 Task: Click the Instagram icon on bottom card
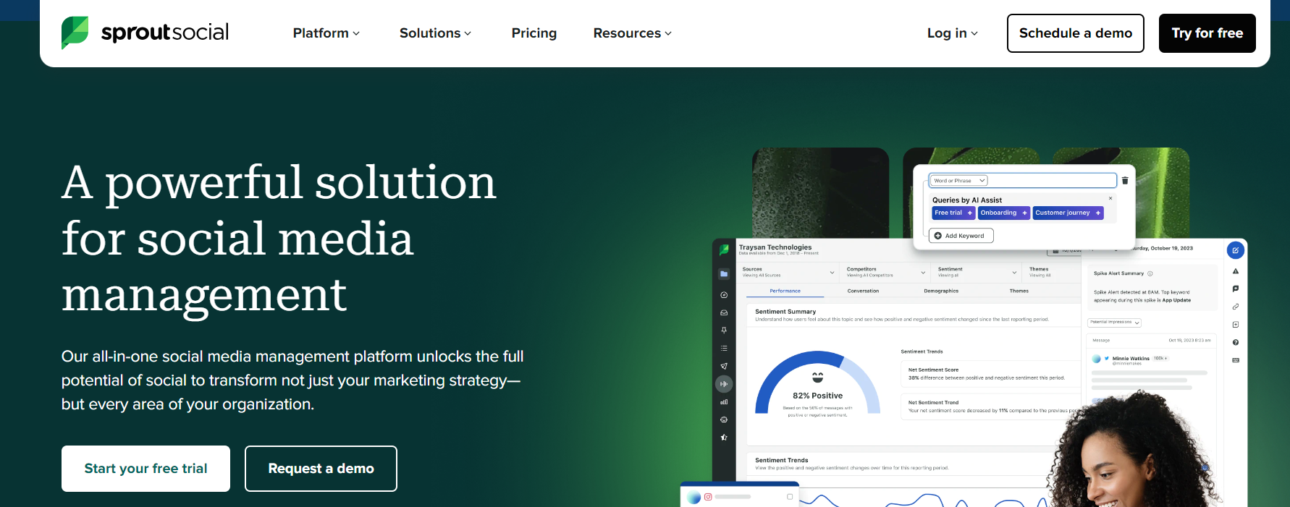708,497
